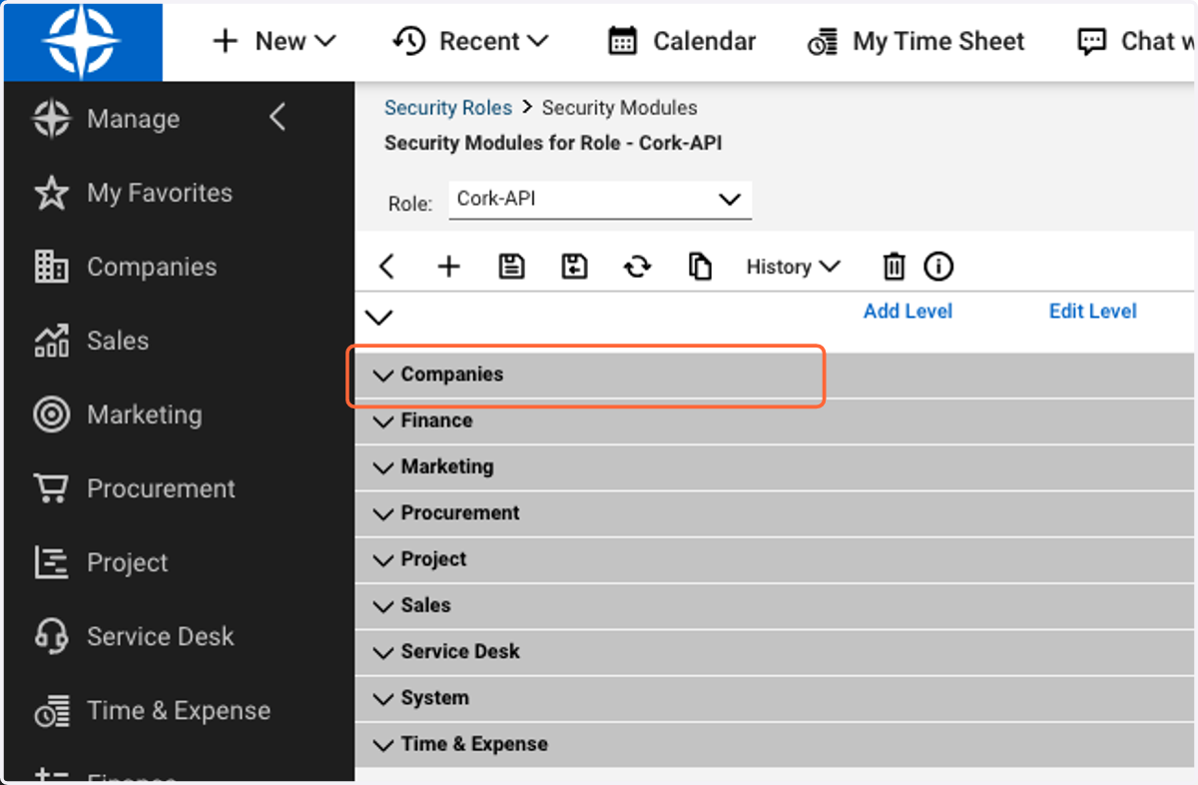Screen dimensions: 1198x785
Task: Click the My Favorites star icon
Action: [52, 193]
